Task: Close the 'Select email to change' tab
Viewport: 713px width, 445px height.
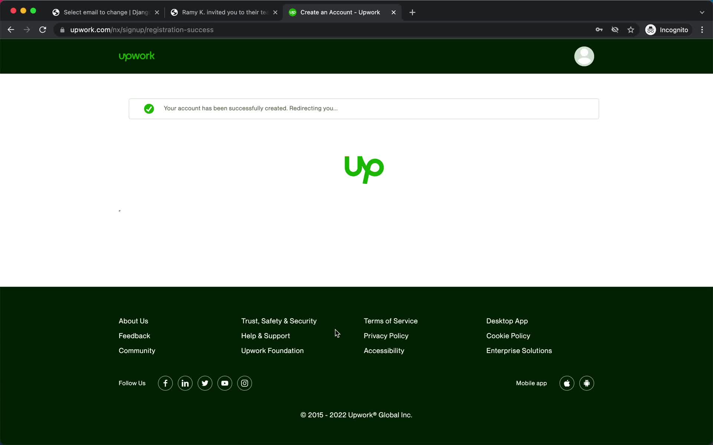Action: [157, 12]
